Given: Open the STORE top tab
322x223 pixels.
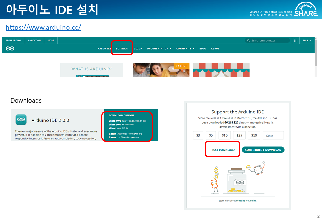Looking at the screenshot, I should tap(51, 40).
